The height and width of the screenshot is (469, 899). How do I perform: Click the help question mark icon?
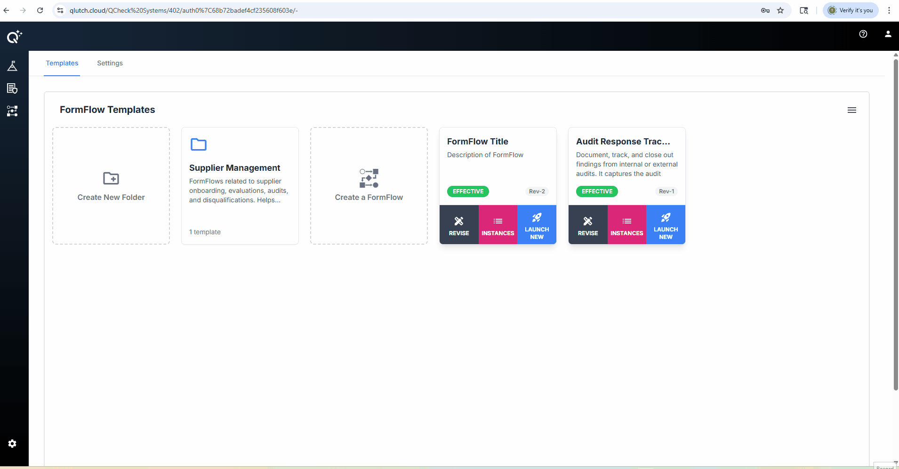[x=863, y=34]
